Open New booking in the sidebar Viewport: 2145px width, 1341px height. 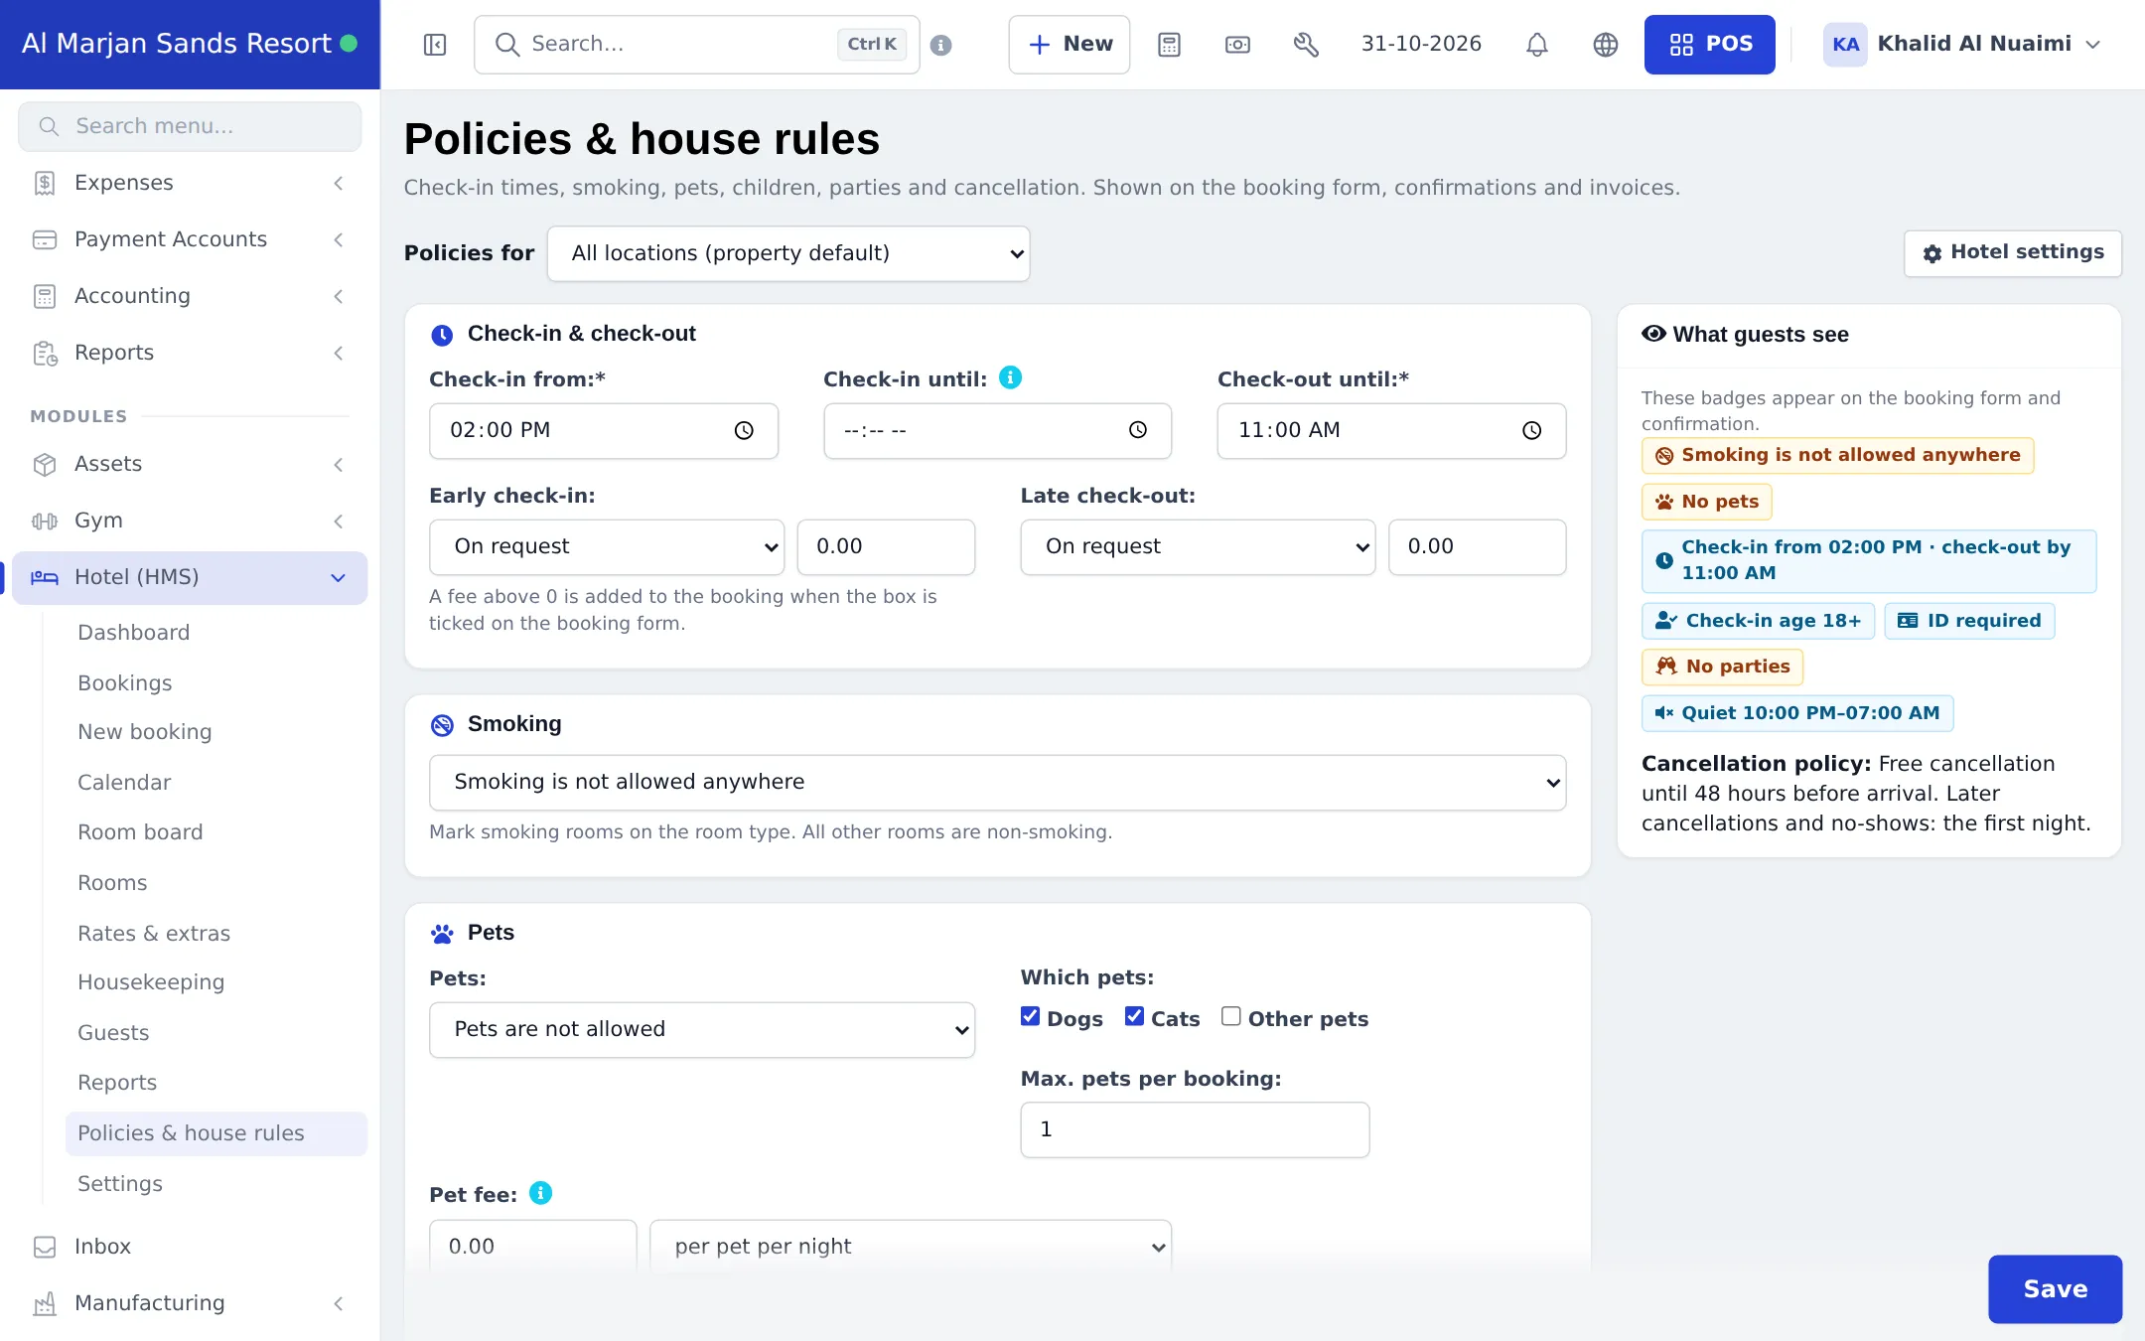coord(145,732)
